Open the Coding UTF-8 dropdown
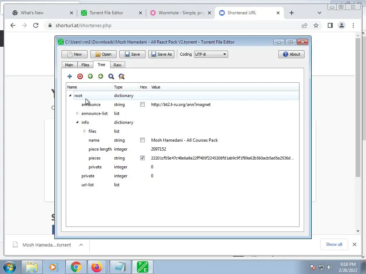Image resolution: width=366 pixels, height=274 pixels. (x=211, y=54)
